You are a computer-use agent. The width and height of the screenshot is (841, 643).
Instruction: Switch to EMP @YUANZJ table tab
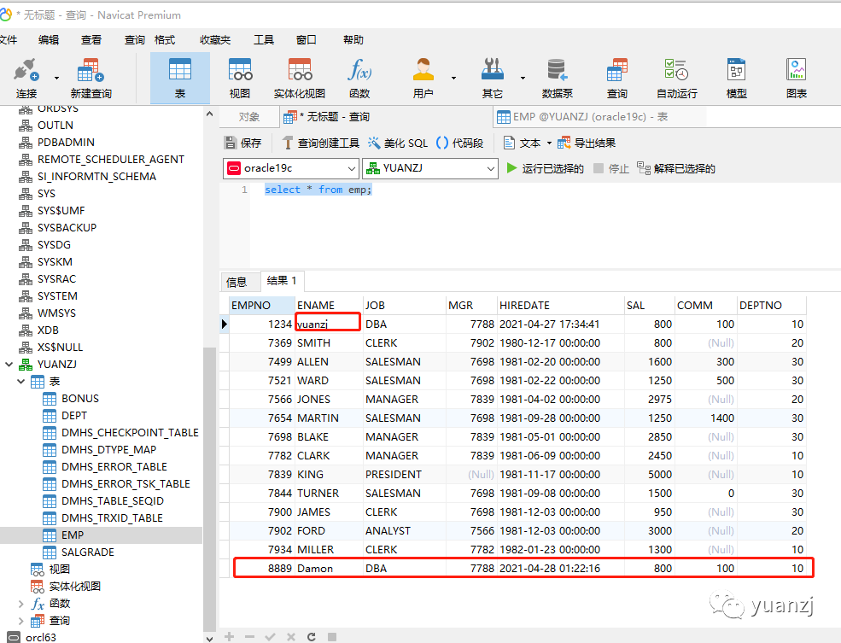pos(599,117)
